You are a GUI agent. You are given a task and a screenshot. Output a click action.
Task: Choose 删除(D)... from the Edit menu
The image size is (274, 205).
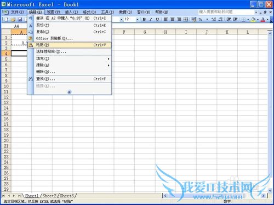coord(70,72)
